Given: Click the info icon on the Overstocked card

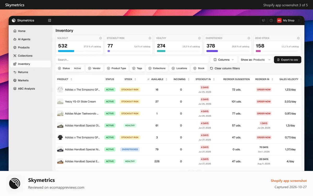Looking at the screenshot, I should (249, 38).
